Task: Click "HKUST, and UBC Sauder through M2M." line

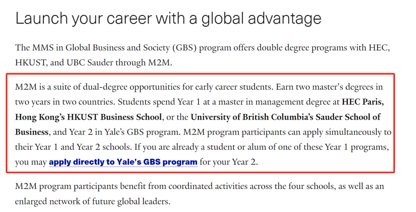Action: 94,63
